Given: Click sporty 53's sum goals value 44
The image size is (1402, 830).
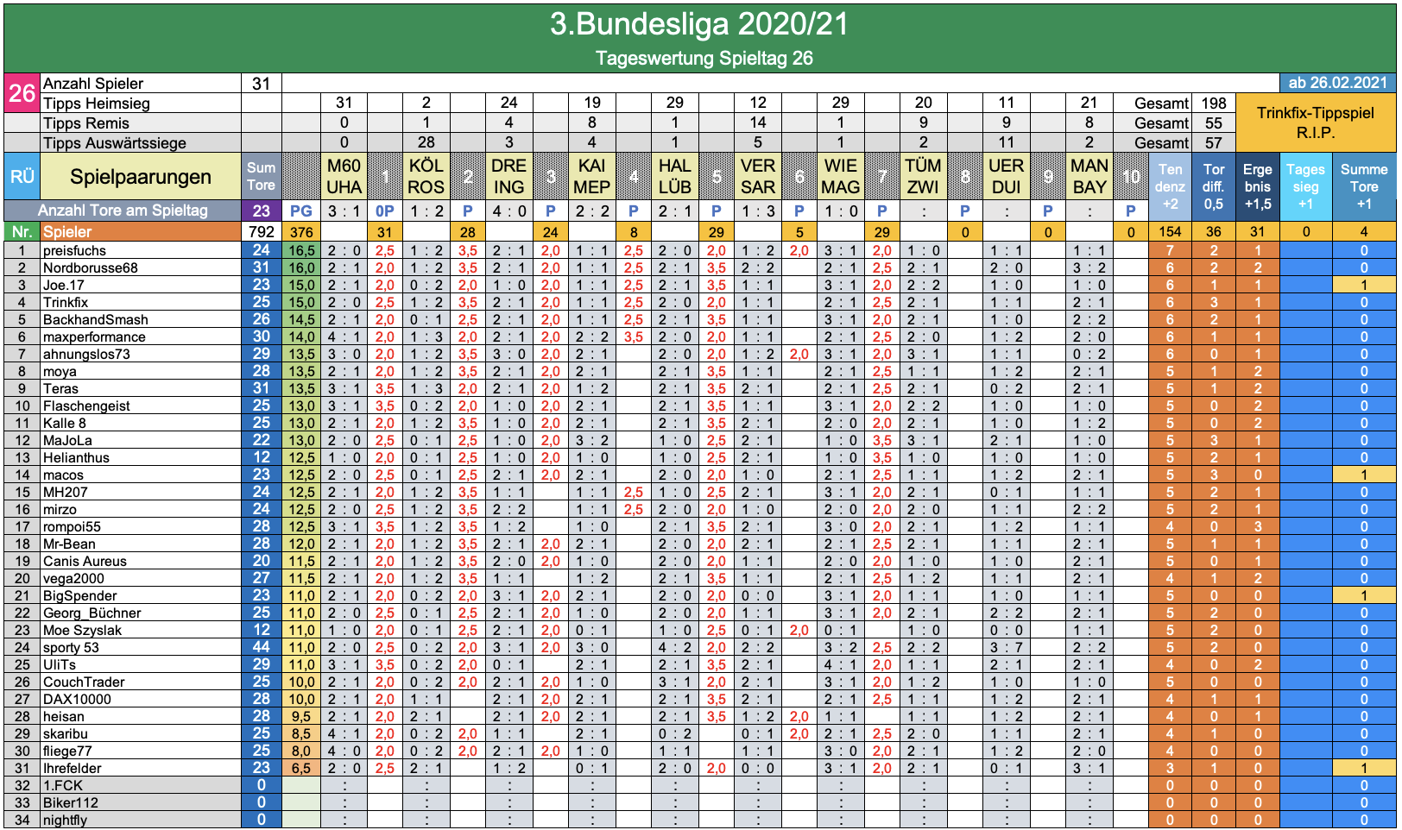Looking at the screenshot, I should tap(262, 647).
